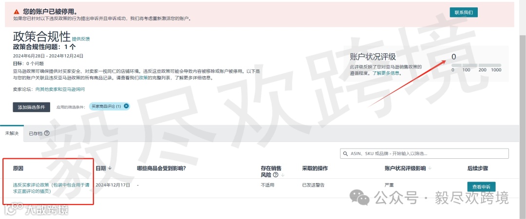Click the search magnifier icon
The image size is (526, 219).
(345, 154)
